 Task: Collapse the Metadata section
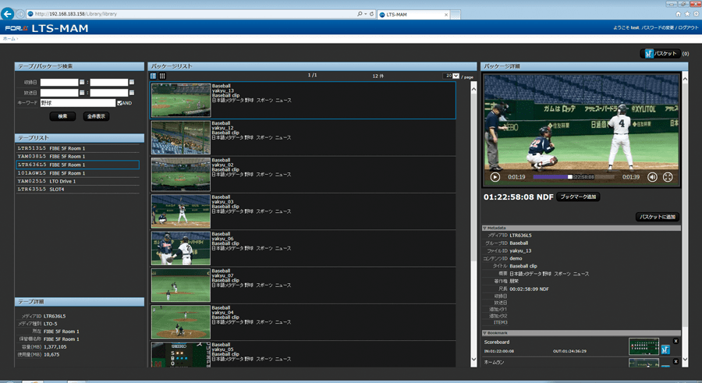(x=485, y=228)
